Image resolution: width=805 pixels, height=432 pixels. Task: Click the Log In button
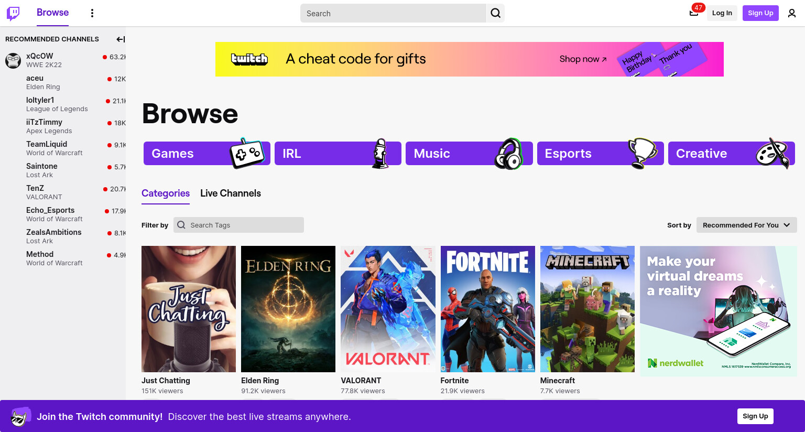722,13
